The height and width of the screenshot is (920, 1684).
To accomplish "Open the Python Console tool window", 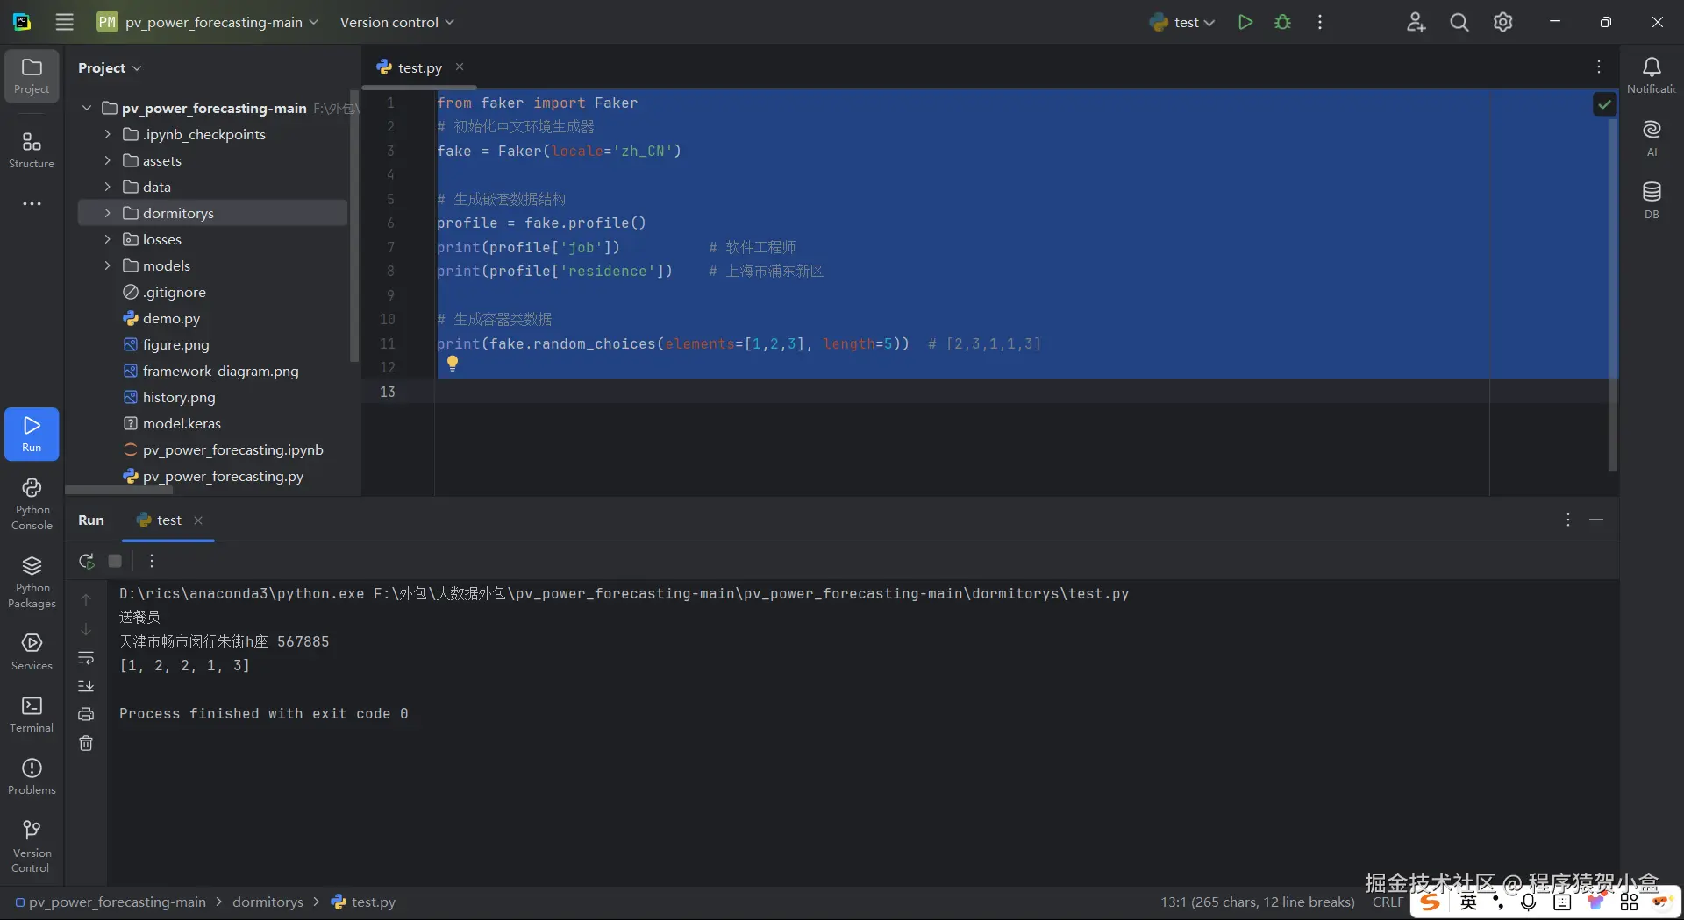I will pos(32,503).
